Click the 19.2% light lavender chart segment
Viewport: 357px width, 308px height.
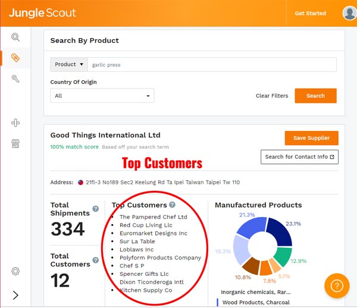(241, 250)
